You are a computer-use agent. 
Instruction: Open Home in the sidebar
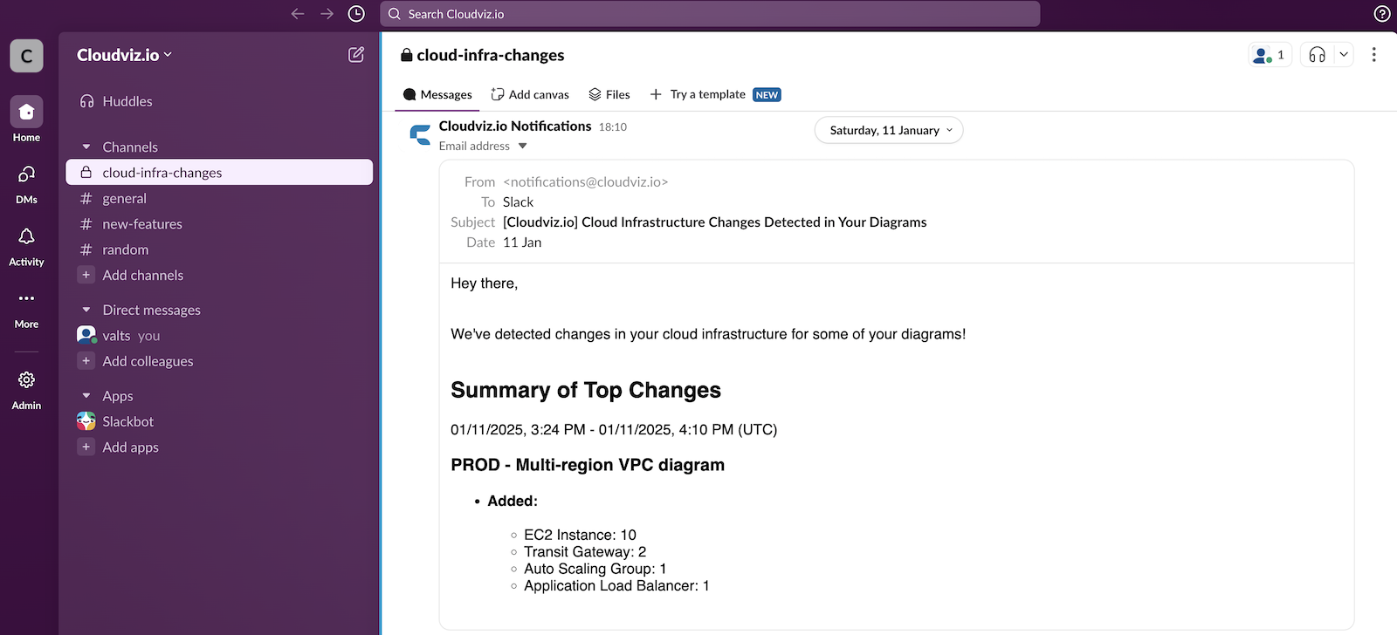26,119
